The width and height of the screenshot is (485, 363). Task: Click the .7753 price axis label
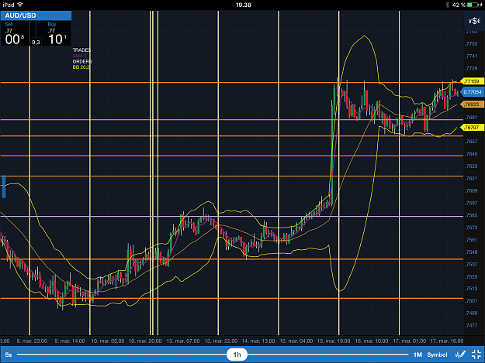pyautogui.click(x=471, y=44)
